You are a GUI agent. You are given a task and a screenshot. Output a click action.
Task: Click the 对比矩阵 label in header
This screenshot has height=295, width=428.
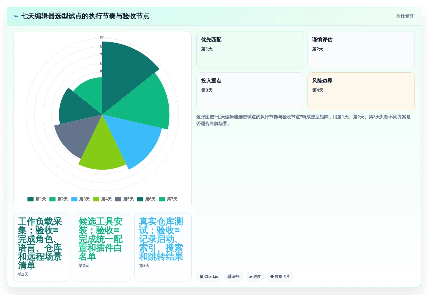click(405, 16)
